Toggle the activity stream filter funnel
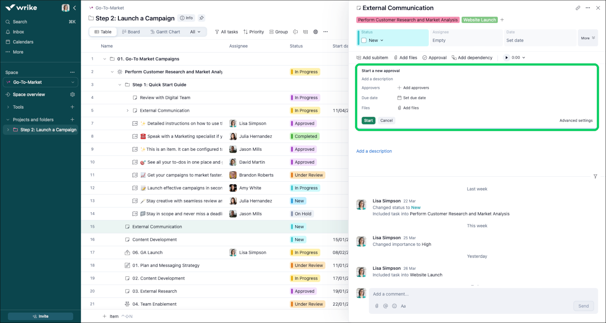 pos(595,176)
